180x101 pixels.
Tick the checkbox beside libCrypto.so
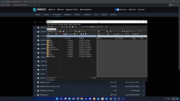[x=35, y=95]
